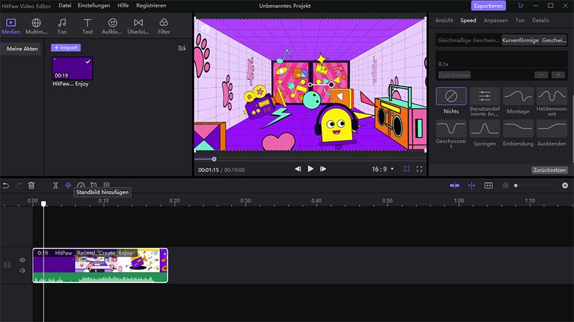The image size is (574, 322).
Task: Toggle the timeline snapping magnet button
Action: coord(455,185)
